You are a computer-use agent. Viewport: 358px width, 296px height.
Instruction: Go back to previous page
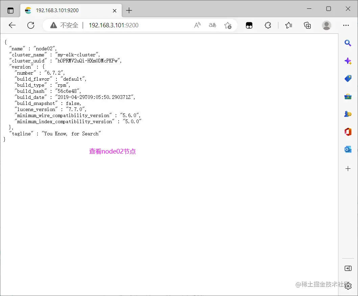12,25
